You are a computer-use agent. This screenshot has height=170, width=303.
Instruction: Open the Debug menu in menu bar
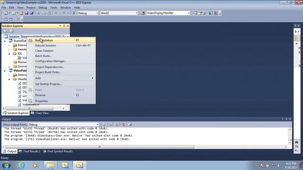click(43, 8)
